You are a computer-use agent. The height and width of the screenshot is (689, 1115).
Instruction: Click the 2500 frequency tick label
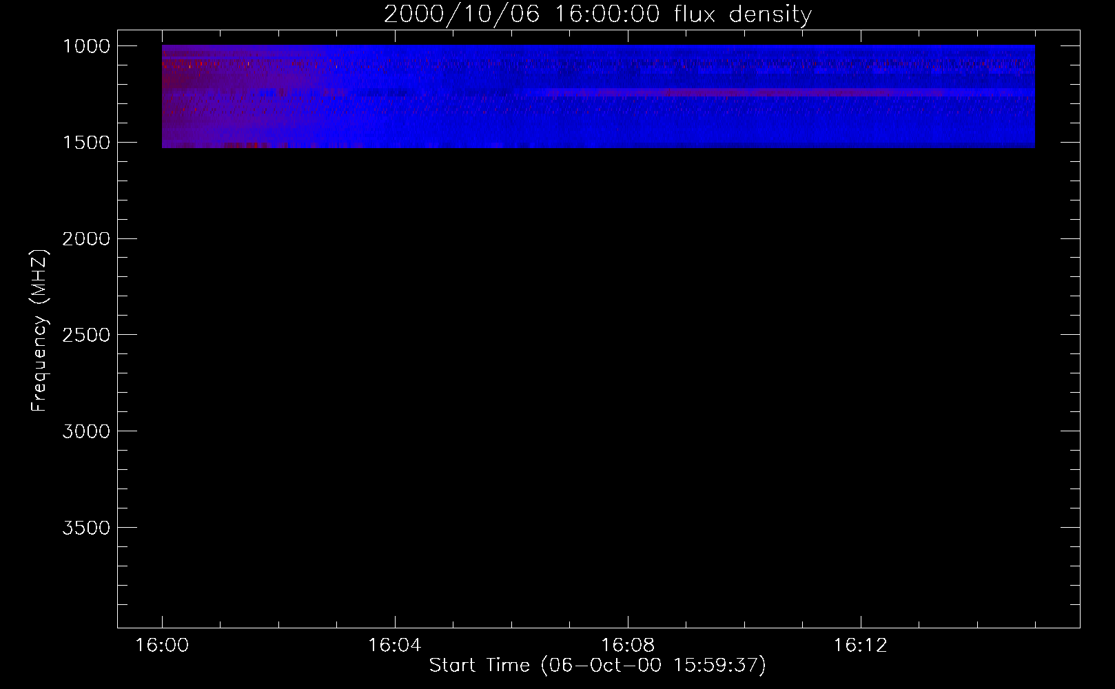pos(86,335)
